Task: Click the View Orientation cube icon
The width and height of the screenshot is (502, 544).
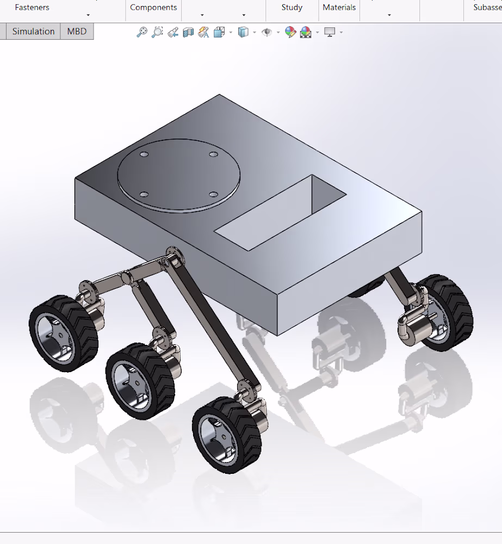Action: (x=219, y=32)
